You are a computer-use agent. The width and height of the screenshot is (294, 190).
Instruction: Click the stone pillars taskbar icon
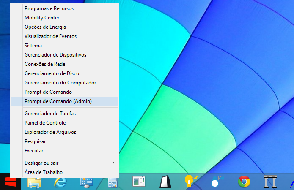[x=270, y=182]
